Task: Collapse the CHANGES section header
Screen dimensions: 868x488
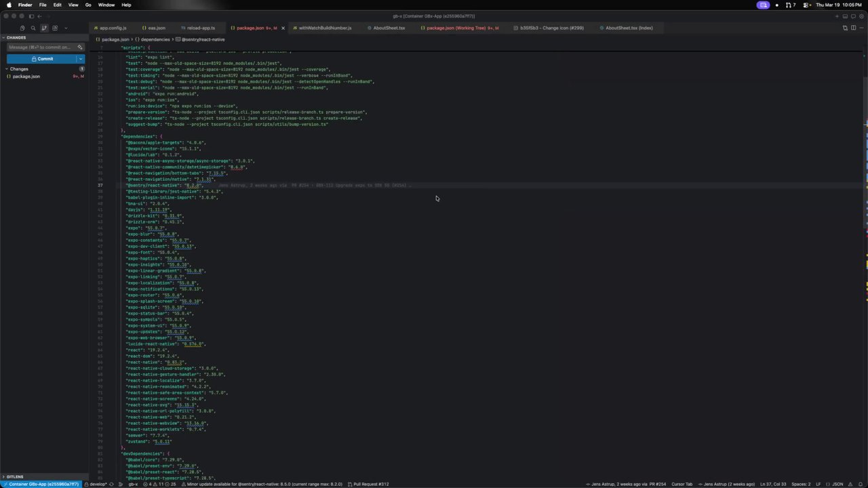Action: tap(45, 37)
